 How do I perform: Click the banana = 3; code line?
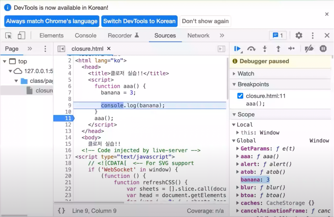point(118,93)
